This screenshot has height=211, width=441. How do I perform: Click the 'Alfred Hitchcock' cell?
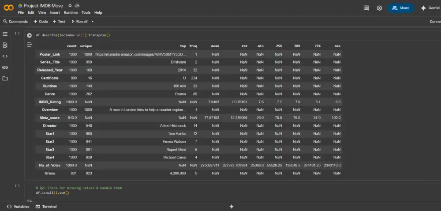pyautogui.click(x=173, y=125)
